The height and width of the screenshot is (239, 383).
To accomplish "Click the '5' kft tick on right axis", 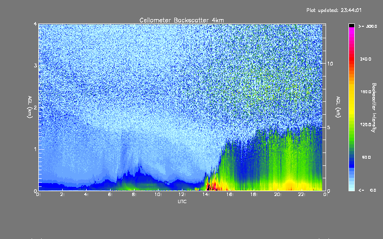I will point(329,127).
